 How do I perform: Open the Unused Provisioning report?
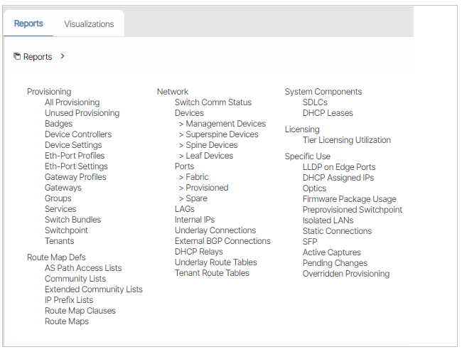coord(82,113)
